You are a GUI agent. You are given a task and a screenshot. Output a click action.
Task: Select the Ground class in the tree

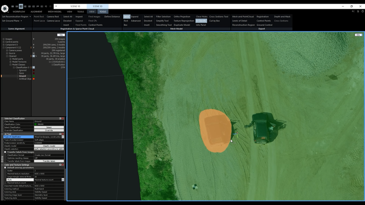click(x=22, y=76)
